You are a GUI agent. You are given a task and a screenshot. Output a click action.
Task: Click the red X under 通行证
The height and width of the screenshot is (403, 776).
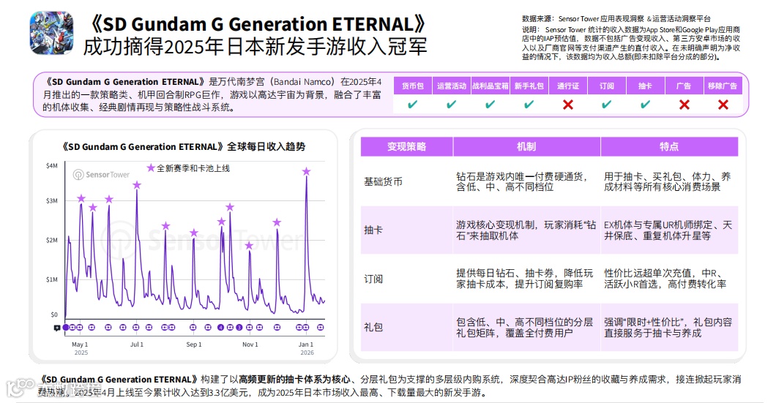[567, 105]
